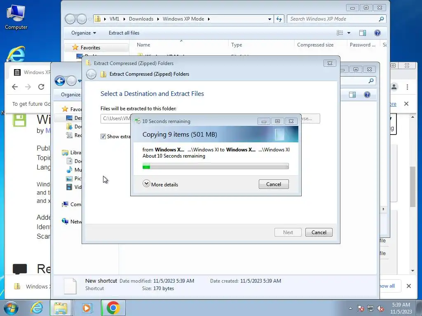The height and width of the screenshot is (316, 422).
Task: Switch to Chrome on the taskbar
Action: pos(113,308)
